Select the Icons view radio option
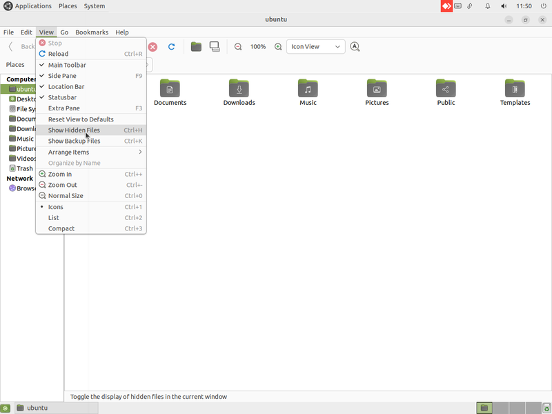The image size is (552, 414). (x=91, y=206)
